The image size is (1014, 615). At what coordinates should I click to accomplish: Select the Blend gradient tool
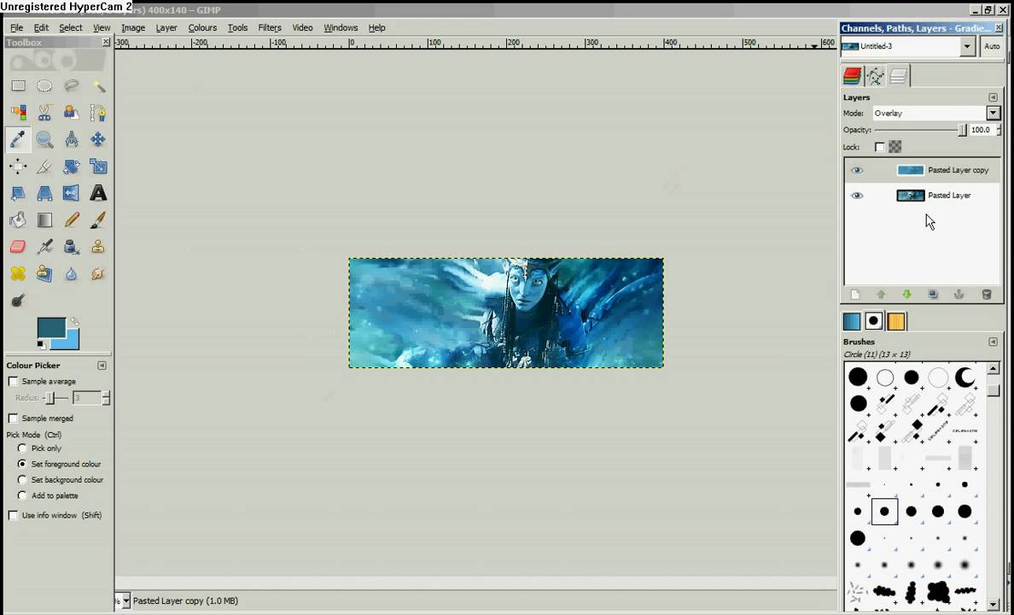(44, 220)
